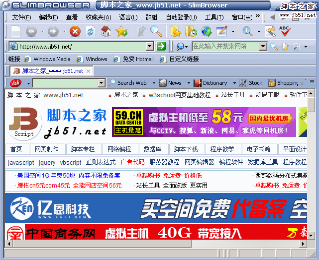Click the magic wand form filler icon

270,31
